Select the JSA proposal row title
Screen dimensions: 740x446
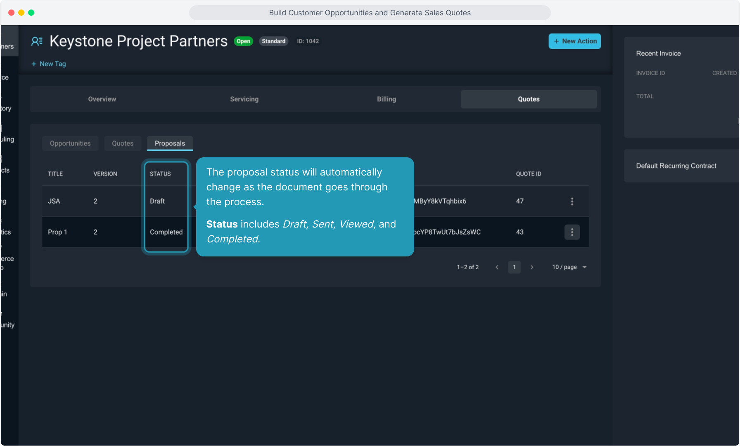54,201
